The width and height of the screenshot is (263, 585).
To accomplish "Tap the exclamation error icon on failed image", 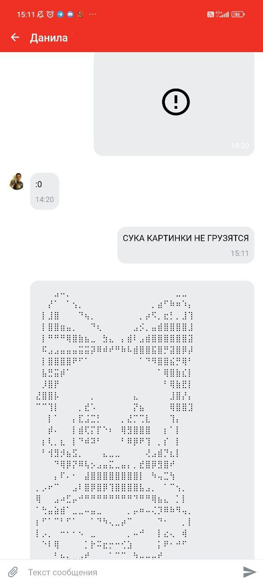I will pyautogui.click(x=176, y=101).
